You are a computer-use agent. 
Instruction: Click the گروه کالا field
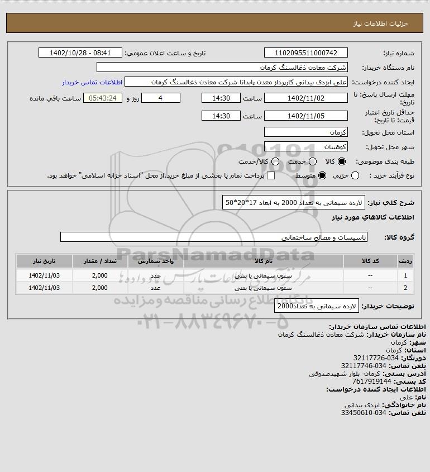[x=214, y=237]
